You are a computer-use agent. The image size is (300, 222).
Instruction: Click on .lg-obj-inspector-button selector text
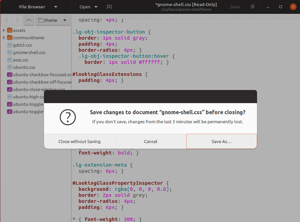109,32
